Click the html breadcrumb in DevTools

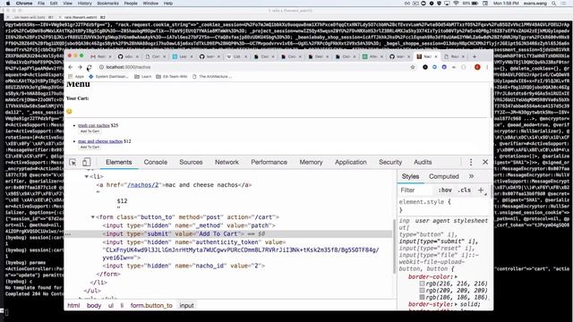tap(73, 306)
